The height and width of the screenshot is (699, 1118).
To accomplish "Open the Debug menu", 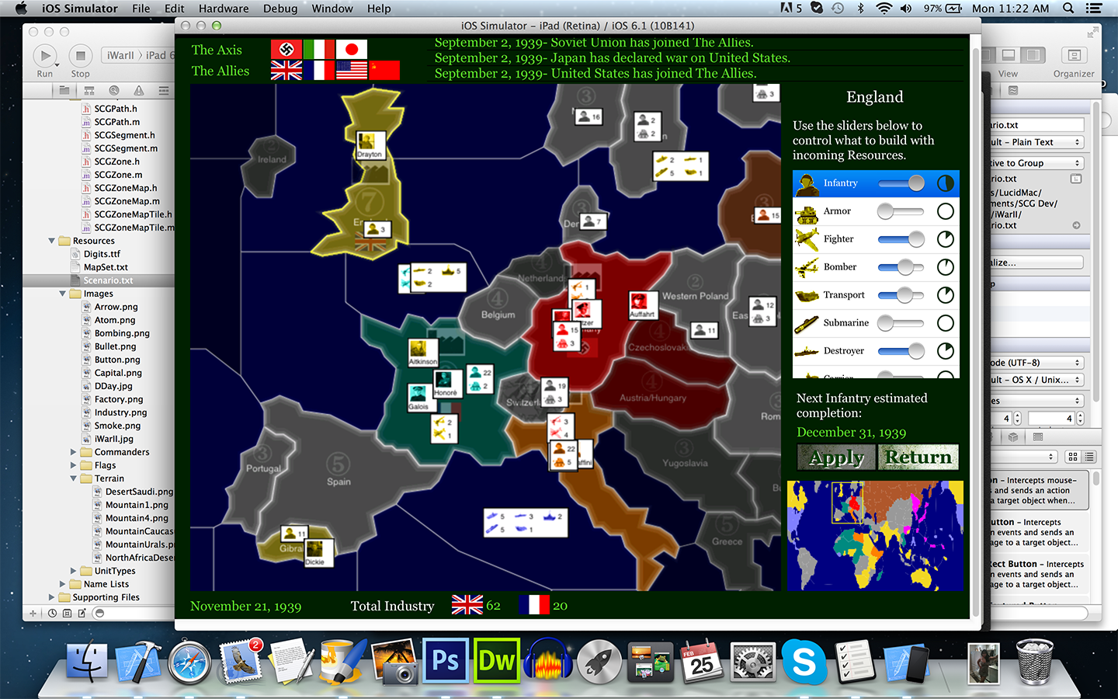I will click(x=279, y=9).
